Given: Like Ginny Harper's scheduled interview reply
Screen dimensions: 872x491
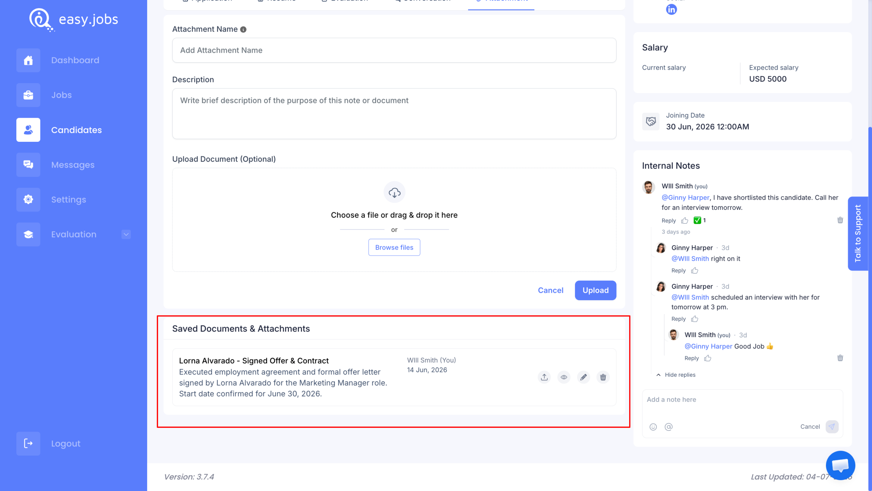Looking at the screenshot, I should (x=695, y=319).
